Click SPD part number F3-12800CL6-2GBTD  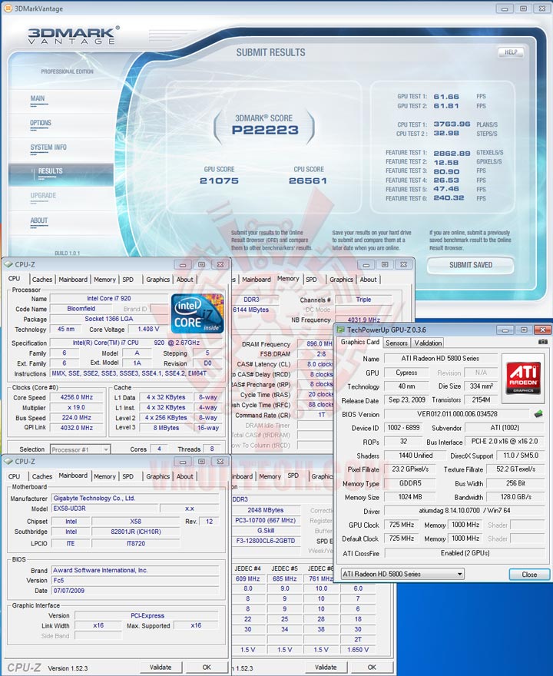266,541
